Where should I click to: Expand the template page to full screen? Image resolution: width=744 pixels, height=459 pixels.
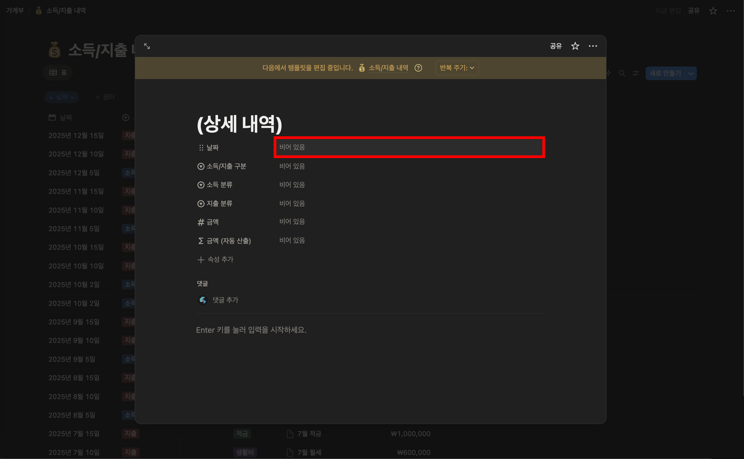(147, 46)
